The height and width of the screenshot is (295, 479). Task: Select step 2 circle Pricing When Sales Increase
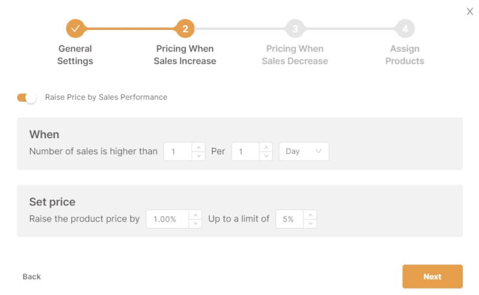click(x=185, y=28)
